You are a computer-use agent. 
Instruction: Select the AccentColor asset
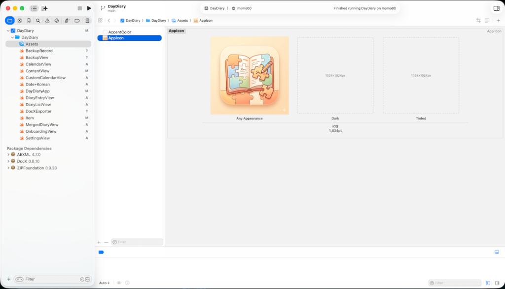click(x=119, y=32)
